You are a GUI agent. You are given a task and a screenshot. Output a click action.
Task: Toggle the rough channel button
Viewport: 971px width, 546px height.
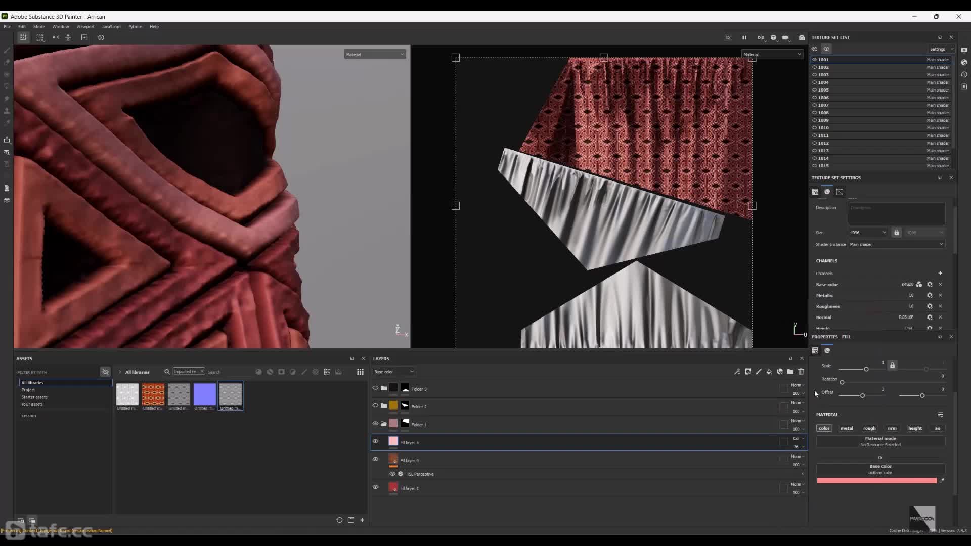(x=869, y=428)
